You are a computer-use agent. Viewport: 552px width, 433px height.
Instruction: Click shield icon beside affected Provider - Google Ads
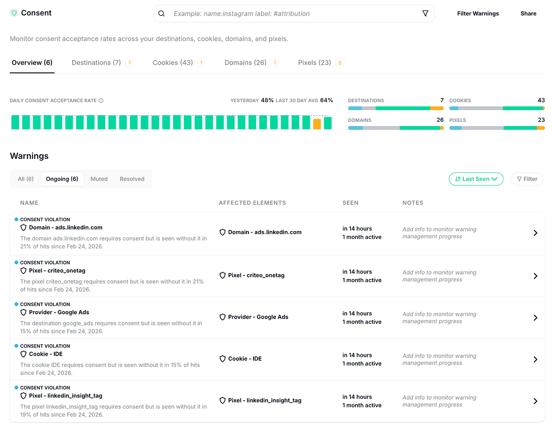[223, 317]
